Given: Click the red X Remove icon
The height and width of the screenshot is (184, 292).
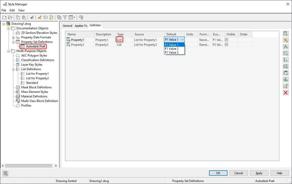Looking at the screenshot, I should (286, 93).
